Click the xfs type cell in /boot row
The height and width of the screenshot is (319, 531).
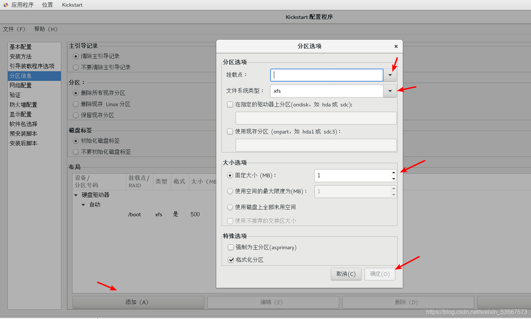pyautogui.click(x=159, y=214)
